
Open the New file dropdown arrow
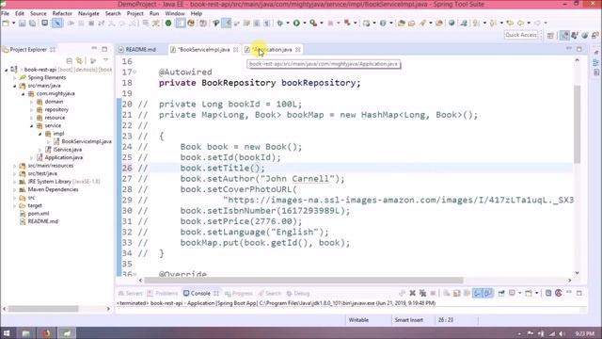click(13, 23)
